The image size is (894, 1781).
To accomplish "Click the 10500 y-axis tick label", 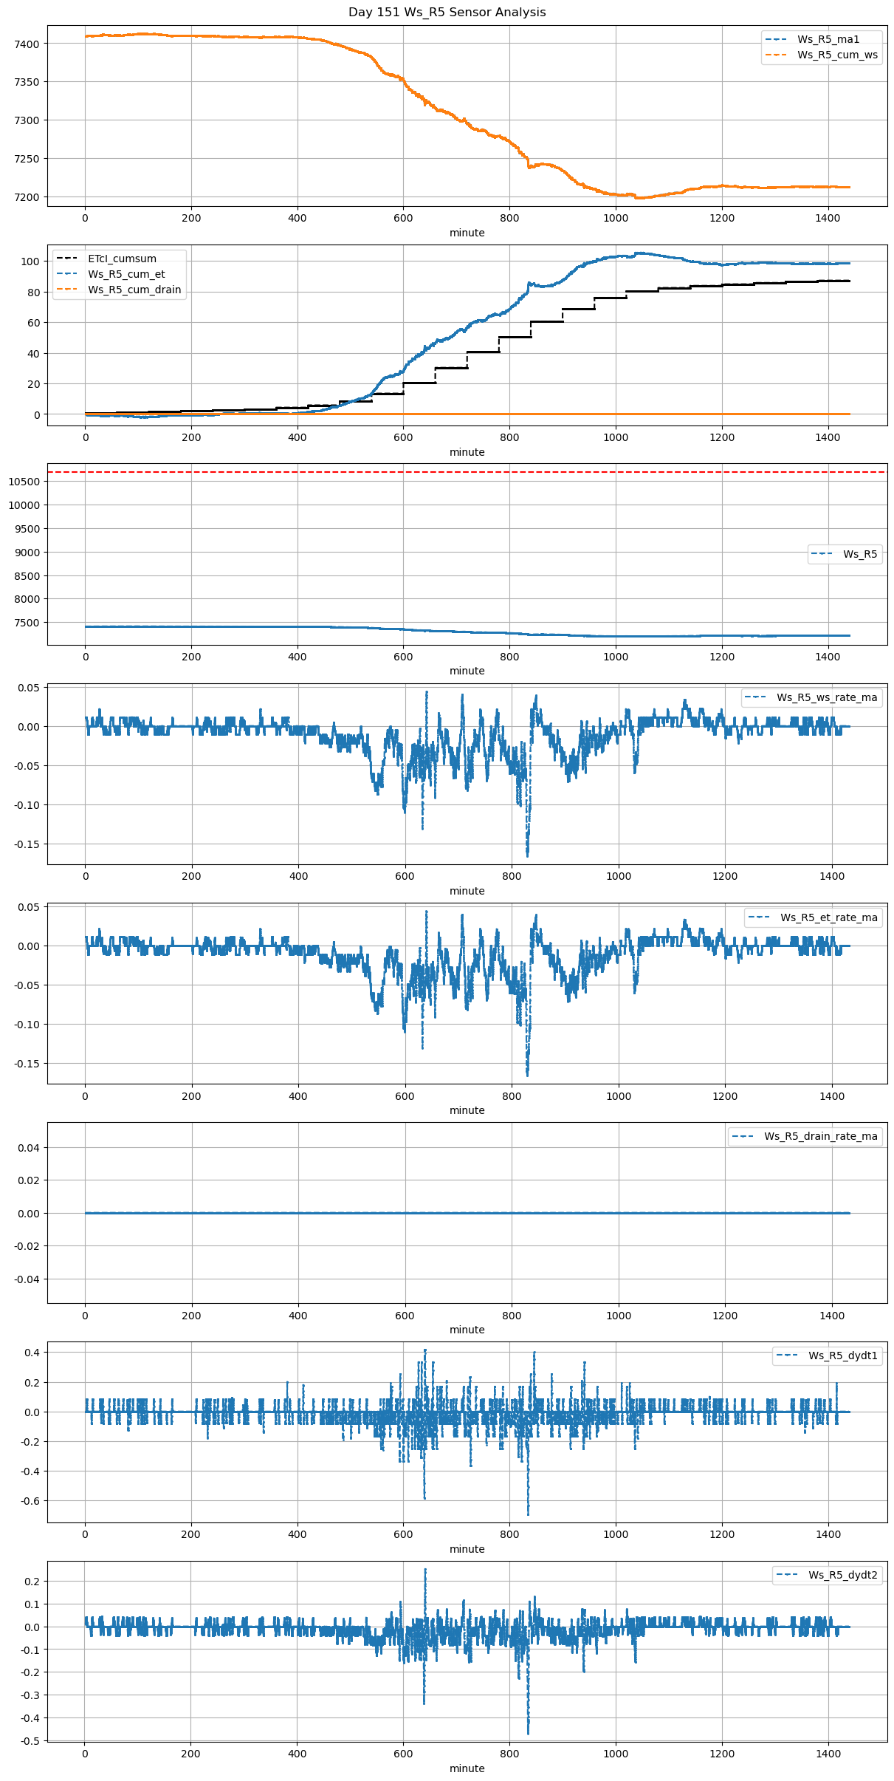I will pyautogui.click(x=24, y=482).
